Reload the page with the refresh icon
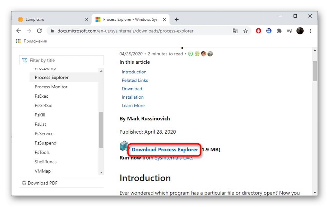This screenshot has height=207, width=329. click(x=39, y=31)
